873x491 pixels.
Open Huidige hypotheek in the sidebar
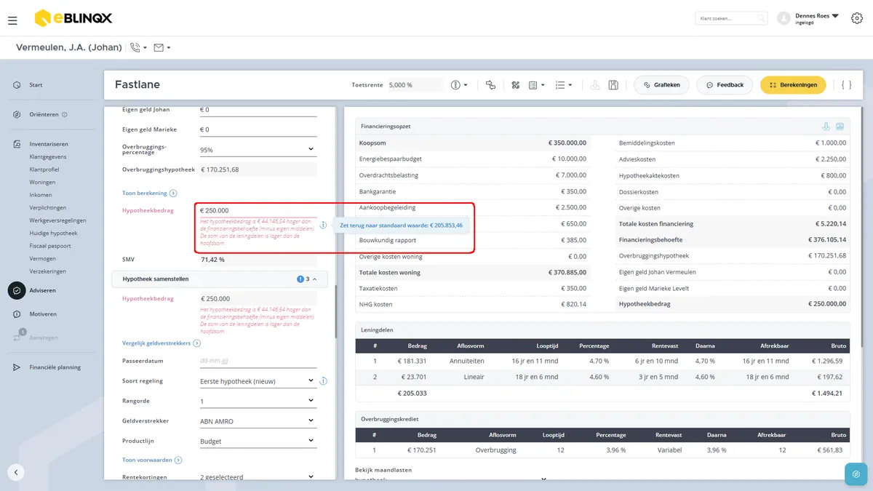click(53, 233)
